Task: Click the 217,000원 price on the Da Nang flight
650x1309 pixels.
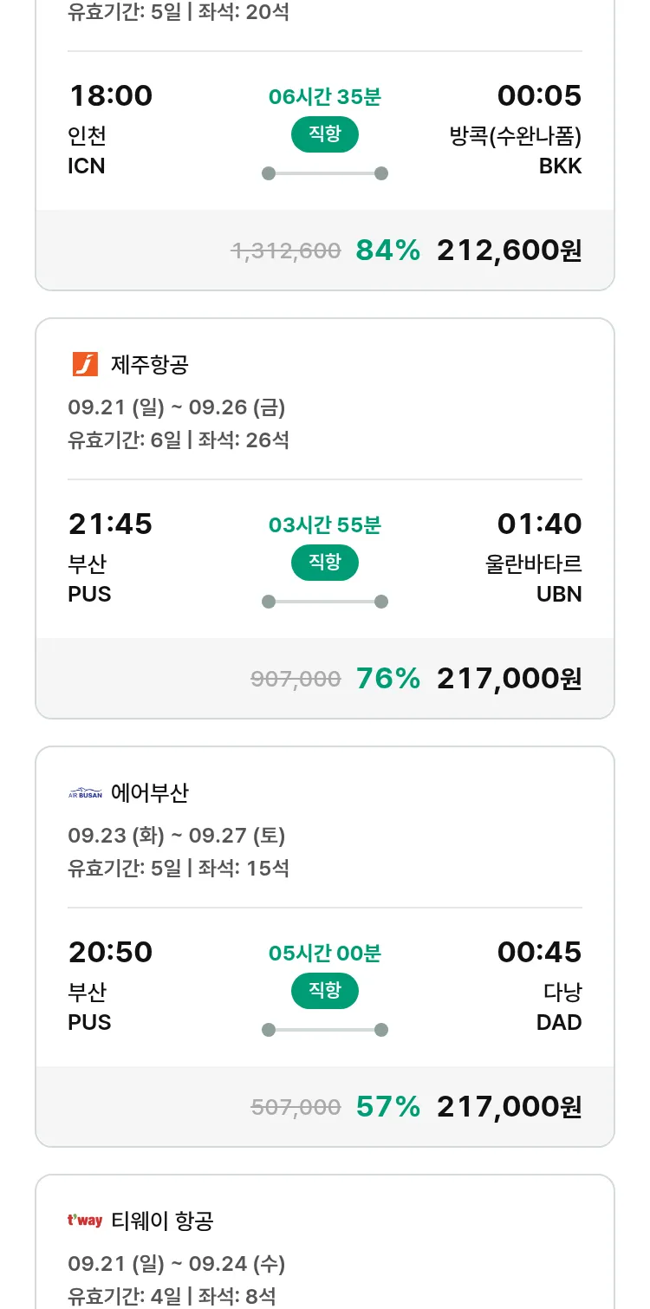Action: 509,1107
